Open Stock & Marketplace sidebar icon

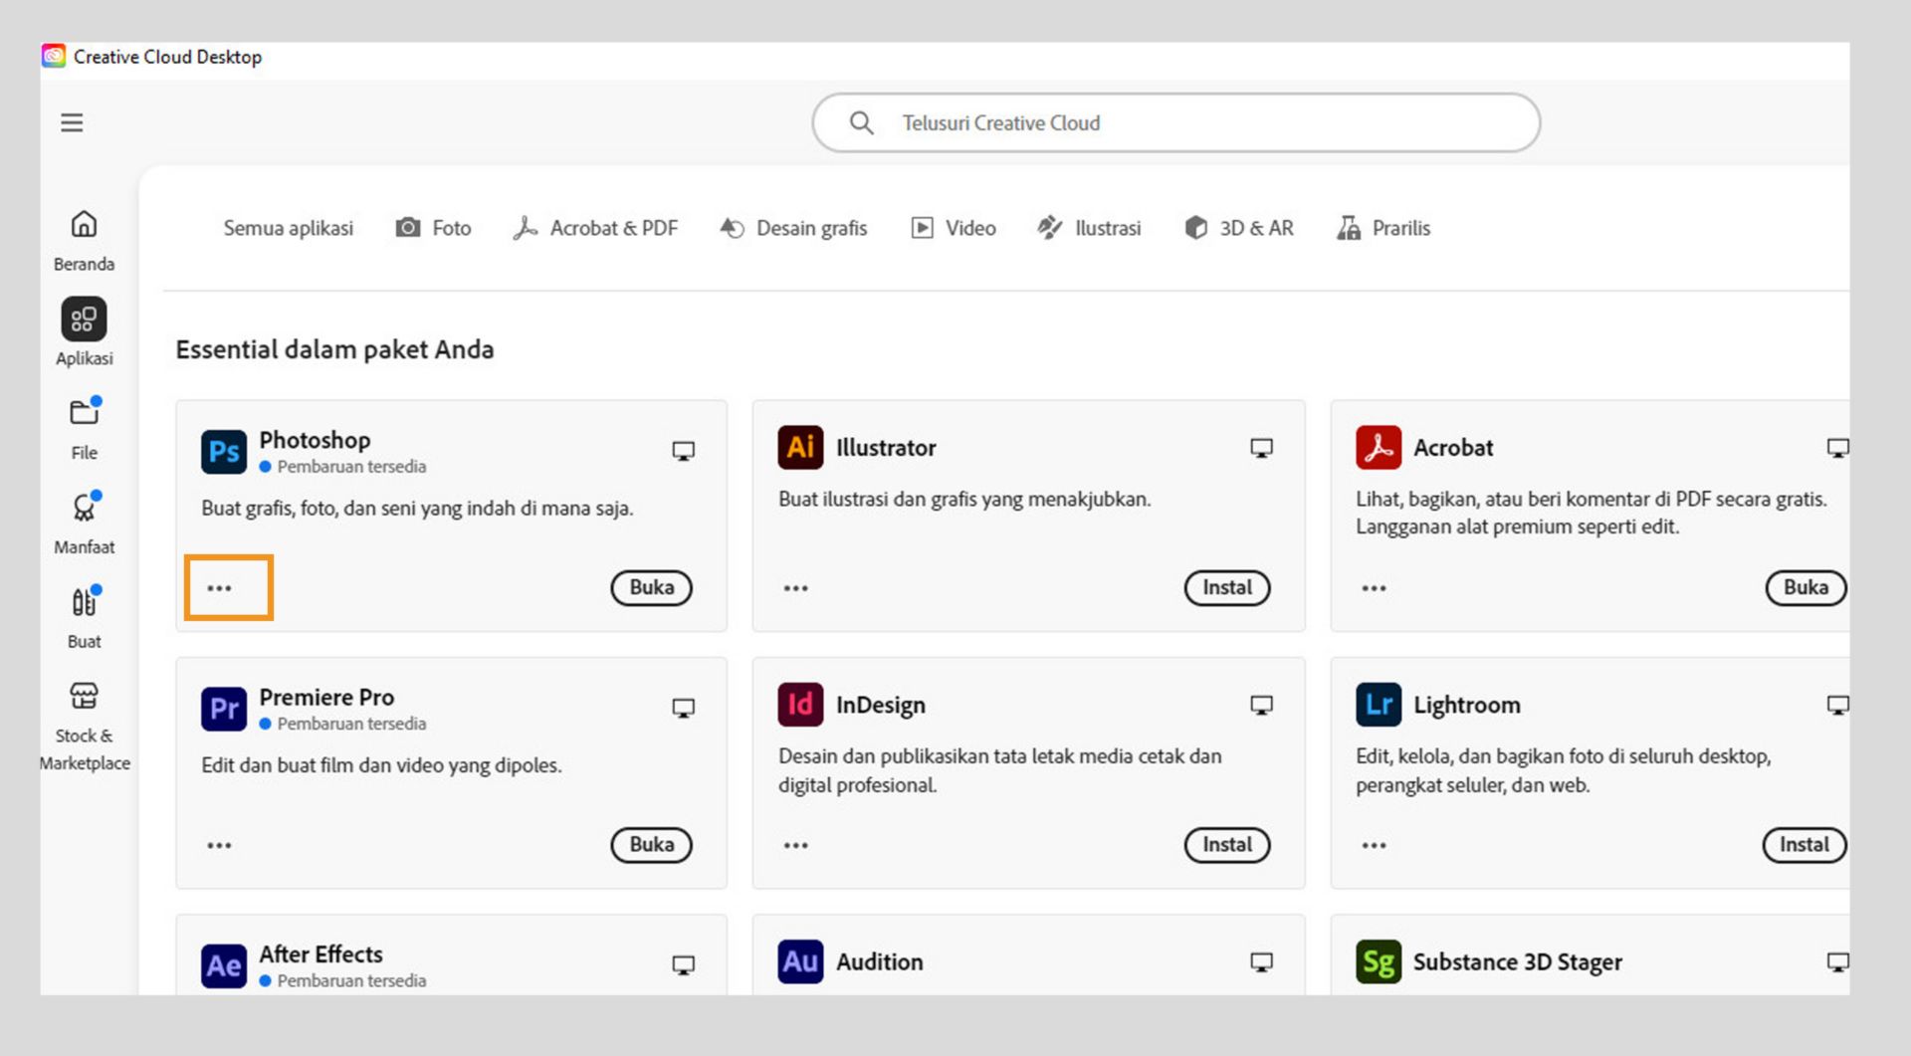84,696
